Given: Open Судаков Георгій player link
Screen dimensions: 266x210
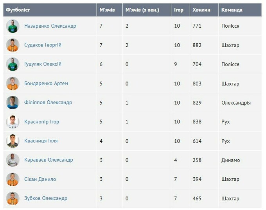Looking at the screenshot, I should coord(43,45).
